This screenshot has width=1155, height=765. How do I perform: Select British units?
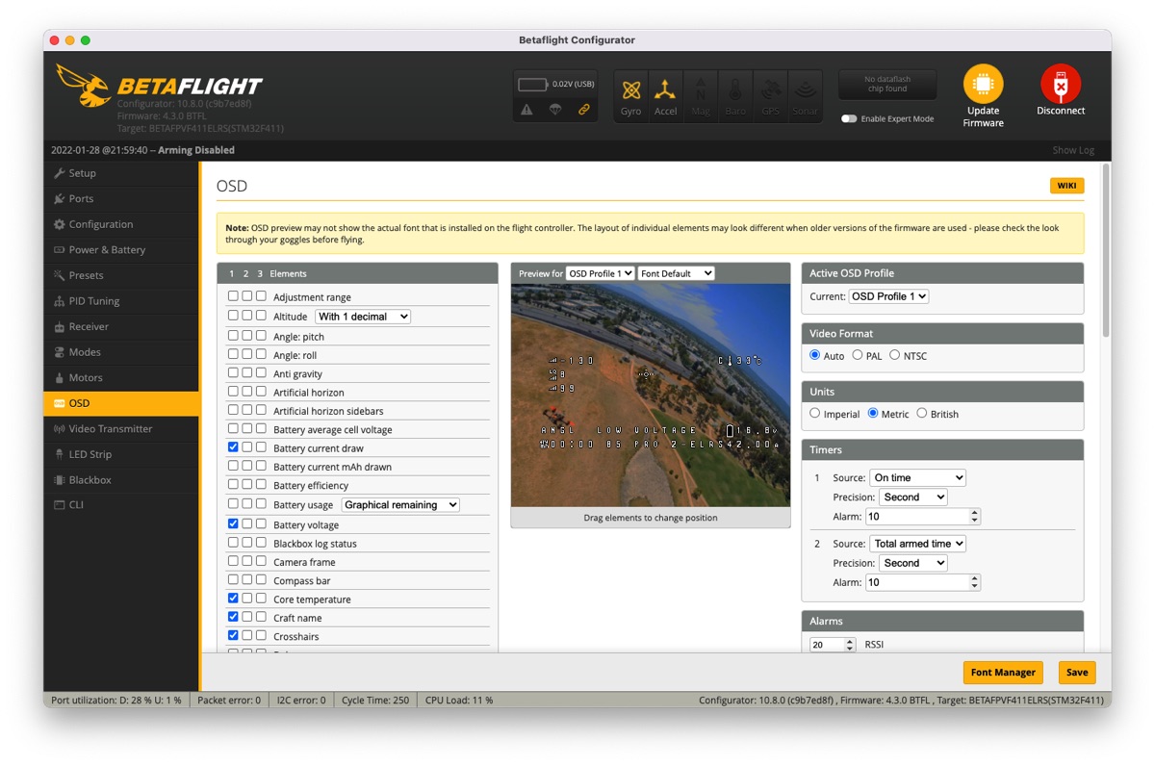point(921,414)
